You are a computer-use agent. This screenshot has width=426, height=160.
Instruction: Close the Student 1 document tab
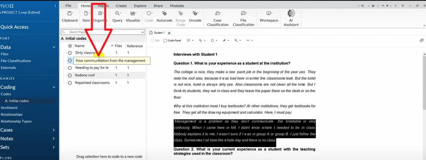[x=169, y=33]
